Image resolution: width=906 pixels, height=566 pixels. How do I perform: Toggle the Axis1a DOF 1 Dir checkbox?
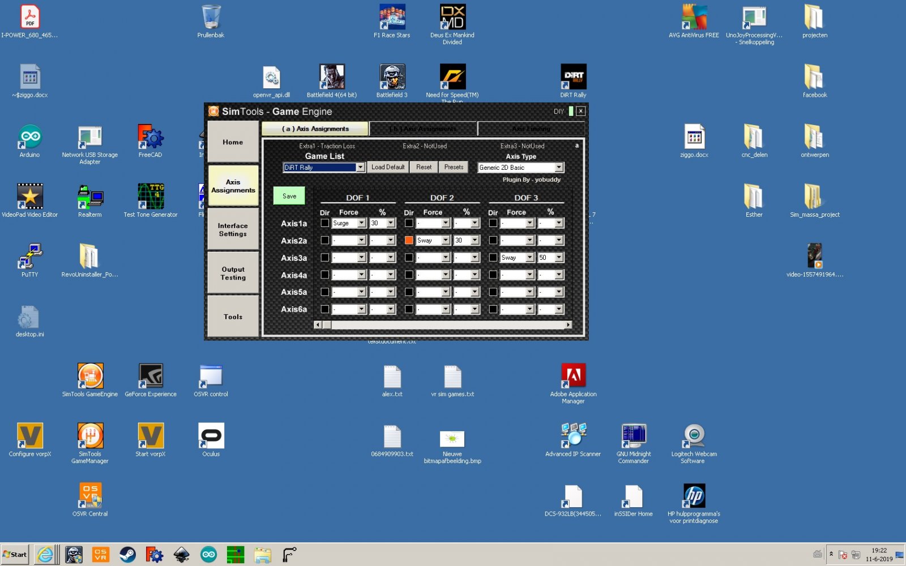(x=324, y=223)
